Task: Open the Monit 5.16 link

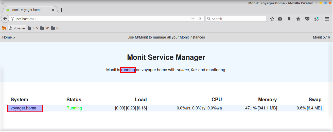Action: tap(321, 37)
